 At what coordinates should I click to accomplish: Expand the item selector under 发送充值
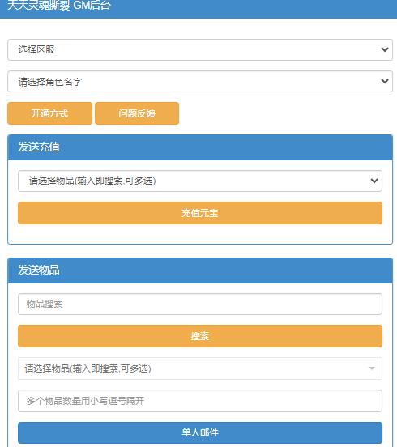[200, 181]
